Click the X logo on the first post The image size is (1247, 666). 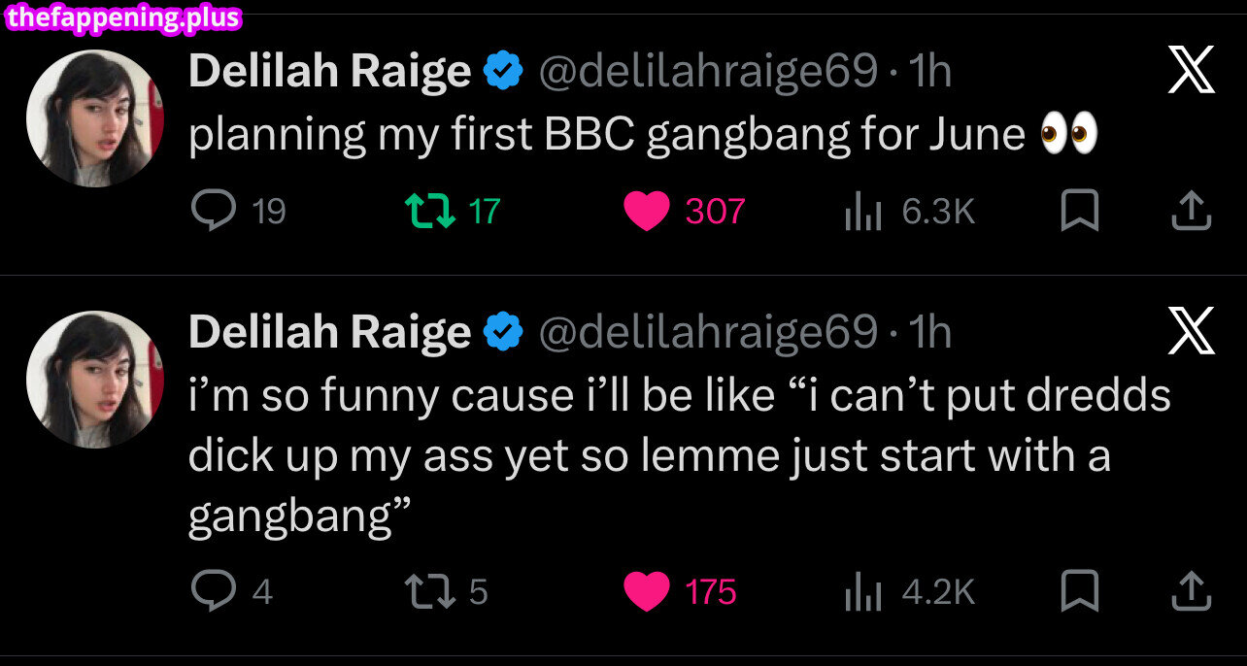coord(1191,70)
